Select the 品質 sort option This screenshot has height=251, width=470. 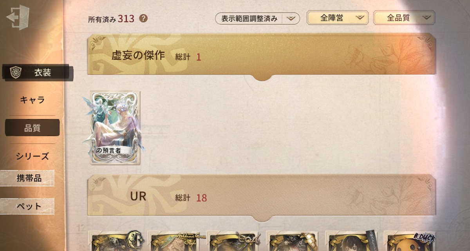coord(32,128)
